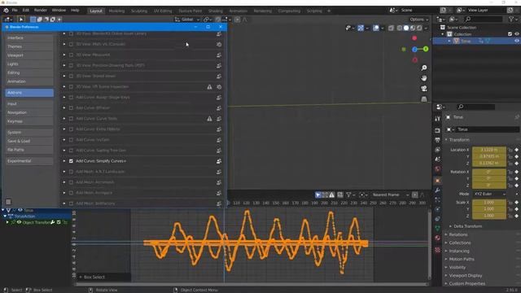The image size is (521, 293).
Task: Open viewport Options dropdown
Action: (418, 20)
